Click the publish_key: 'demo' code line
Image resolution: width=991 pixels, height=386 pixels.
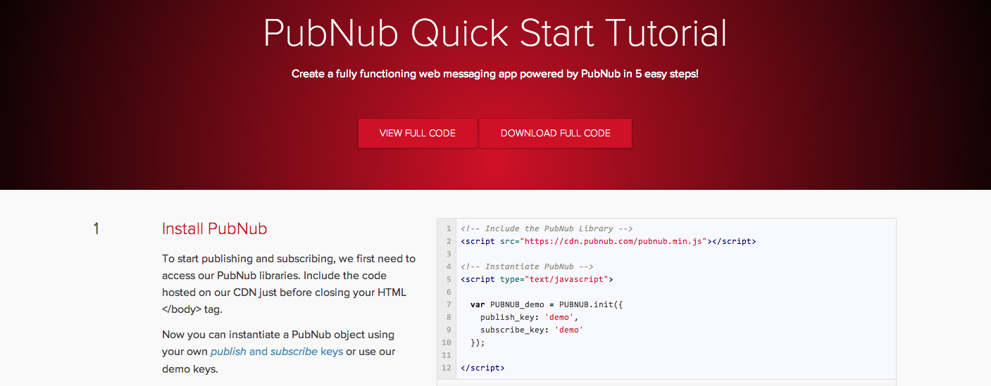[529, 317]
